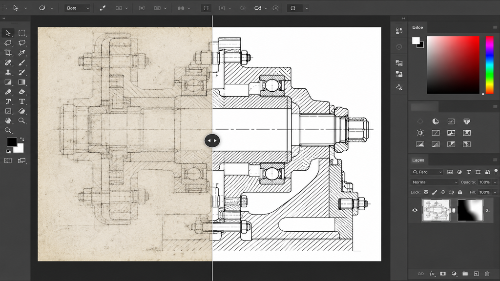
Task: Select the History Brush tool
Action: [21, 72]
